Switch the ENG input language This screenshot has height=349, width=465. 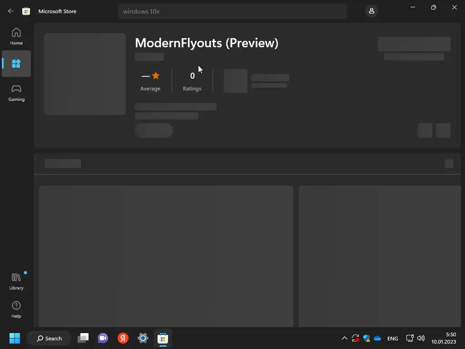click(x=393, y=338)
